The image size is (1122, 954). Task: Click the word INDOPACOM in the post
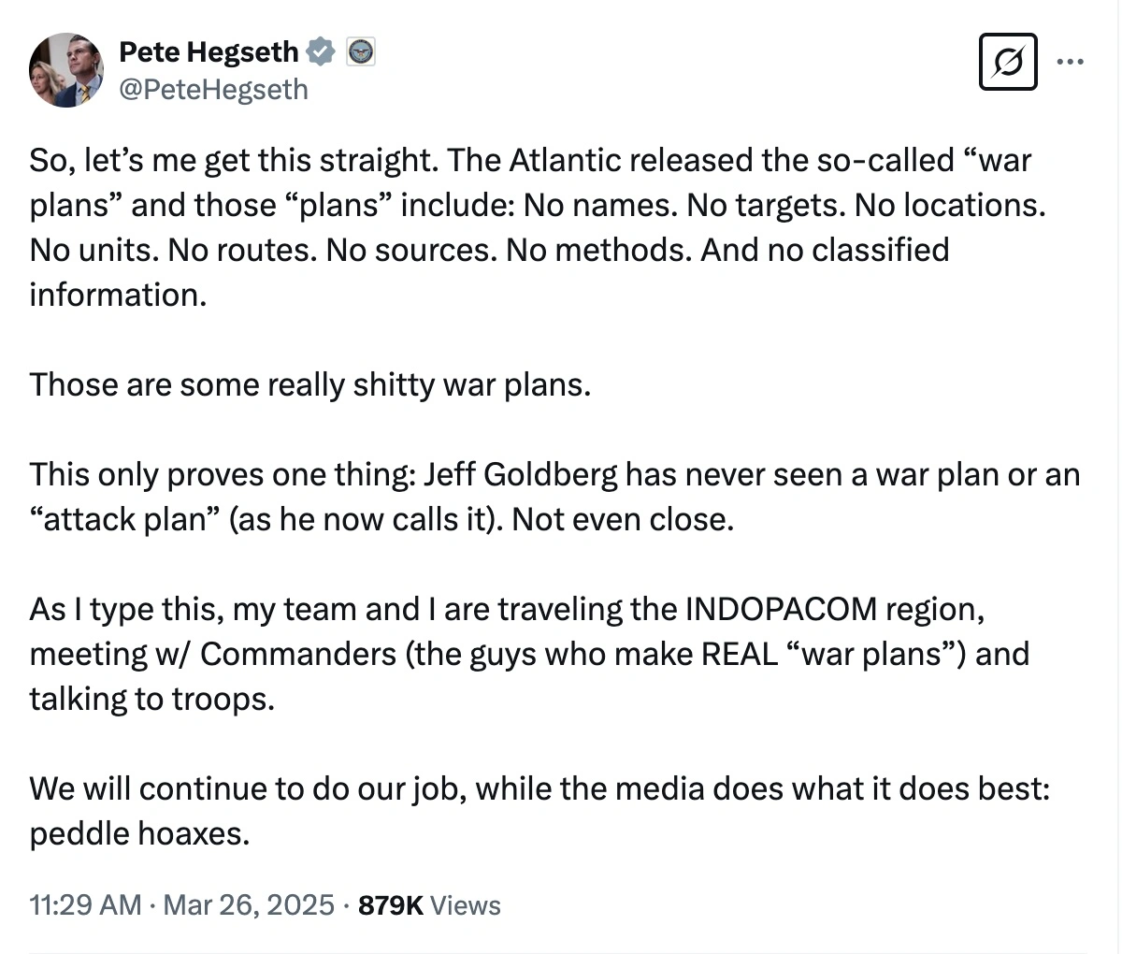782,610
